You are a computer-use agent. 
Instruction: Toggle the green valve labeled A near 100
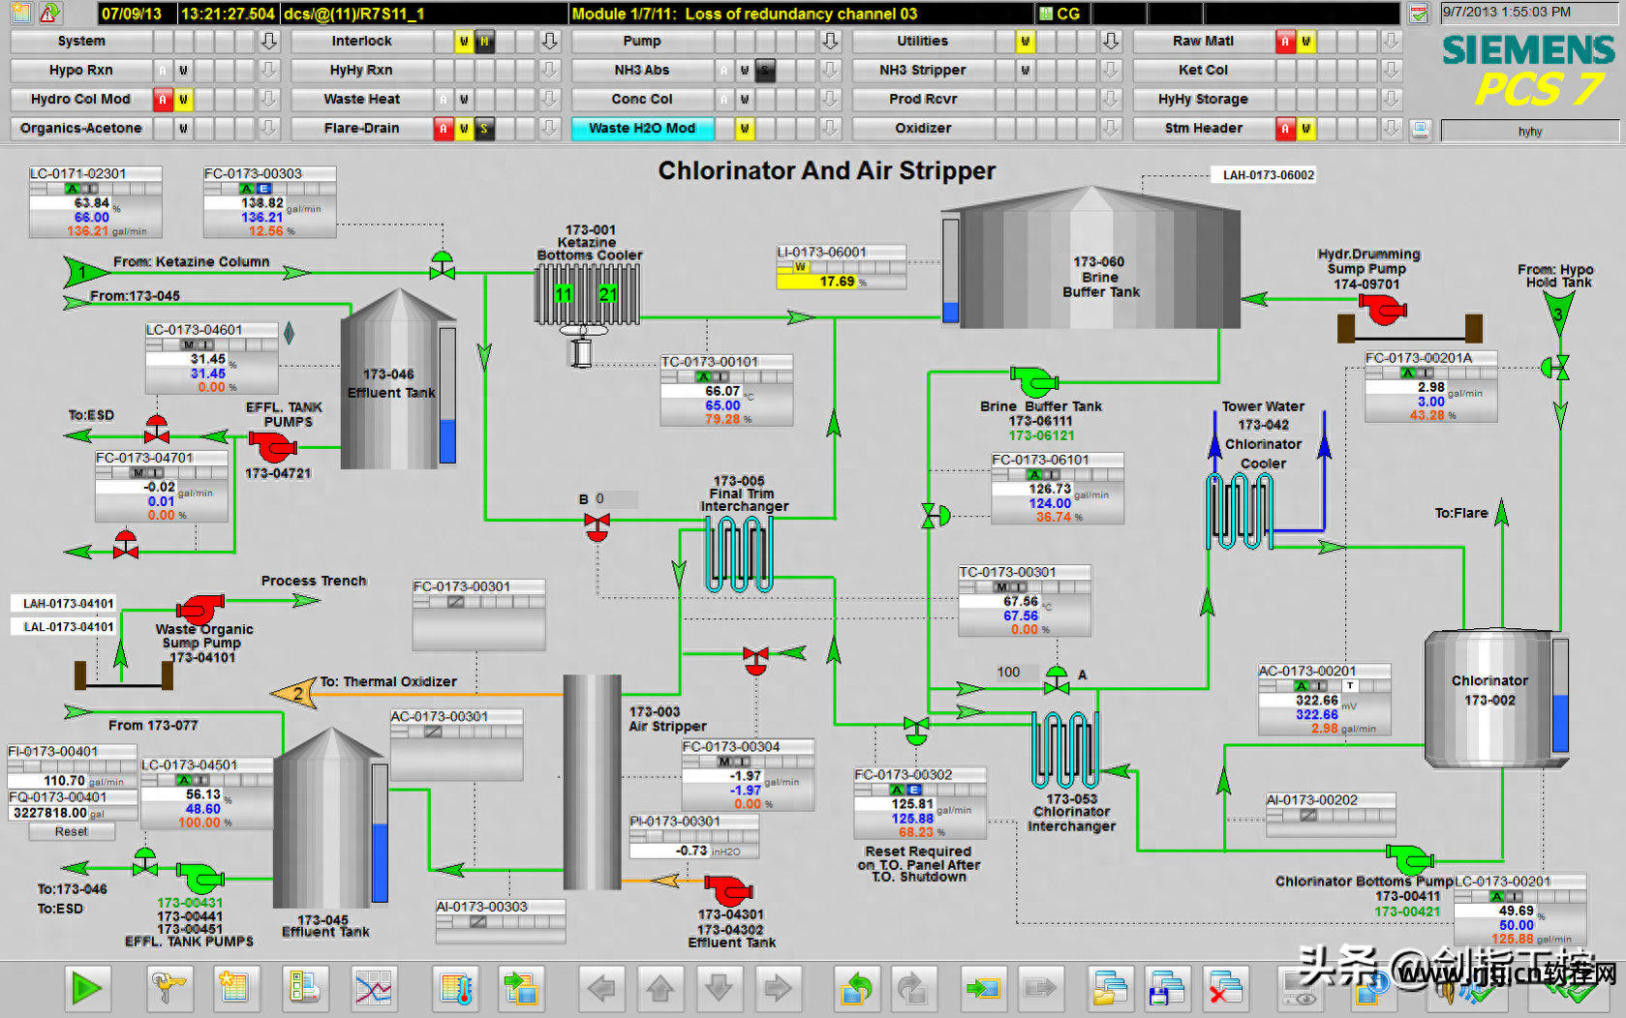coord(1057,681)
